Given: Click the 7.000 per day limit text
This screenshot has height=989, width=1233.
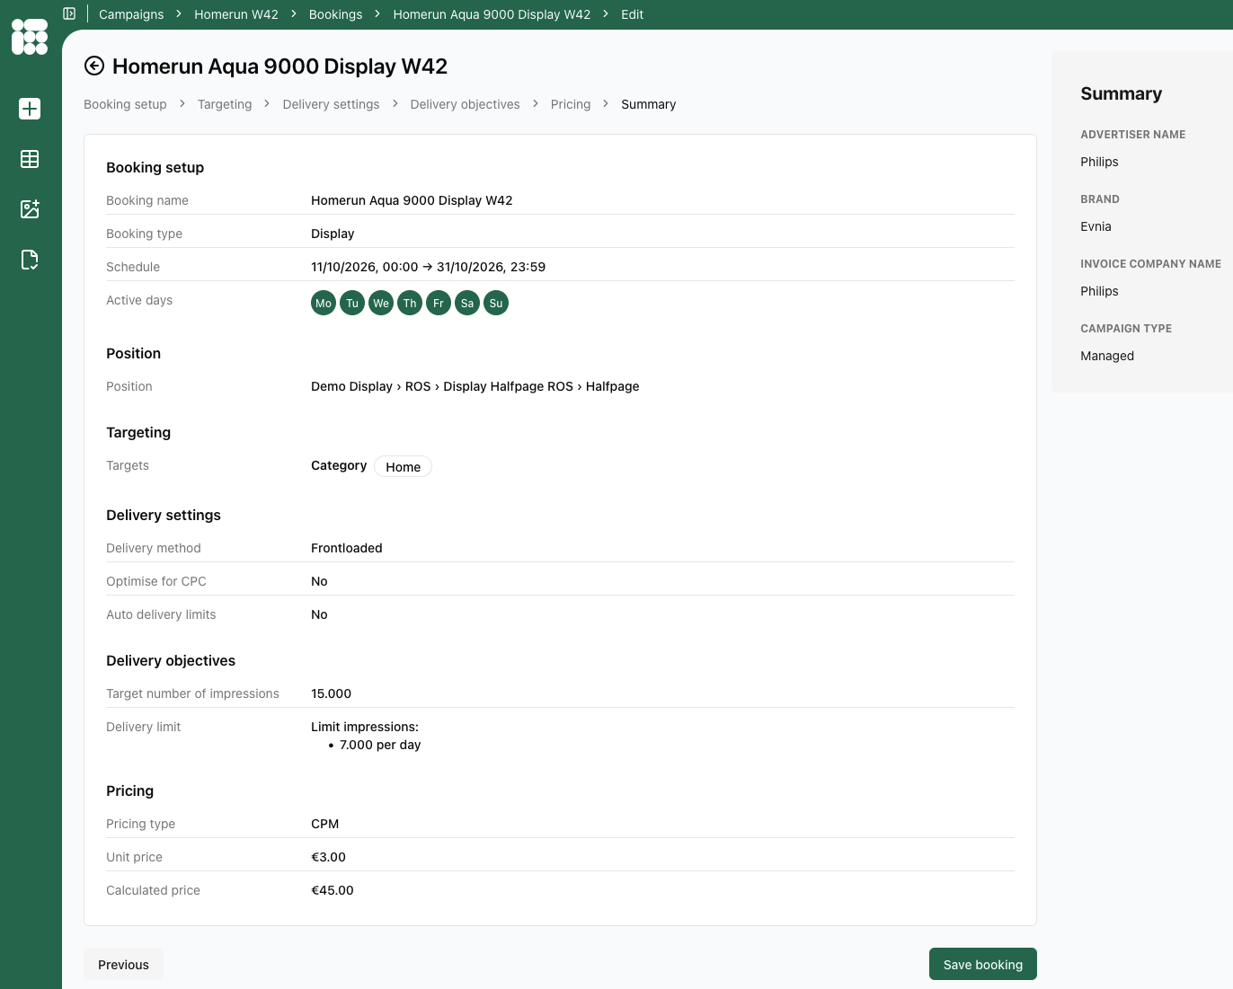Looking at the screenshot, I should [380, 745].
